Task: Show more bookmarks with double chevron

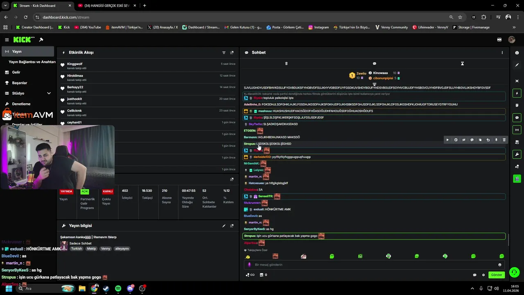Action: [514, 27]
